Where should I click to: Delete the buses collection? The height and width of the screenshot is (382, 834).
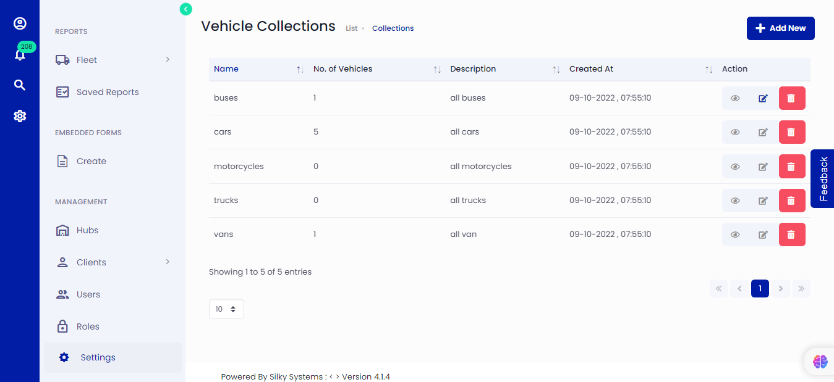pos(792,98)
